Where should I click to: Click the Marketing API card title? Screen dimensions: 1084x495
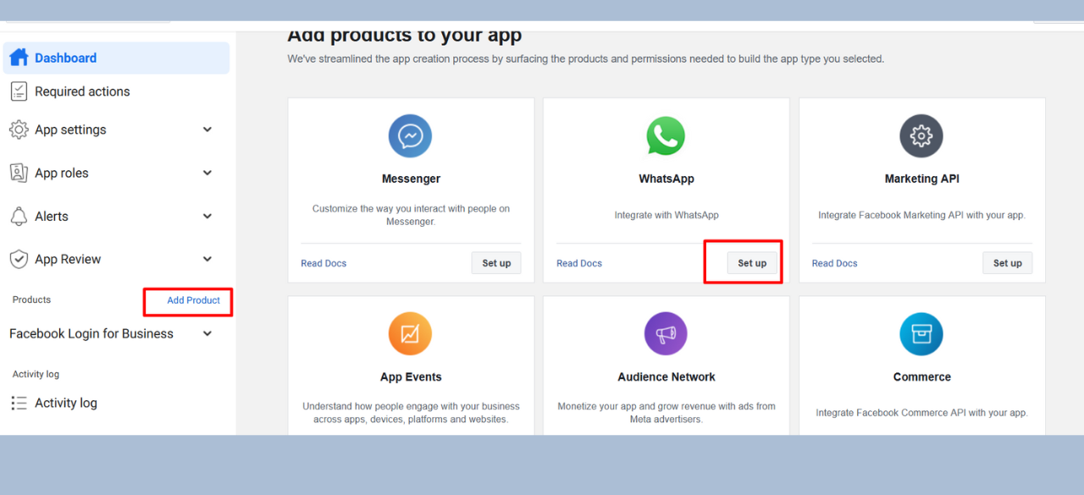pyautogui.click(x=921, y=179)
